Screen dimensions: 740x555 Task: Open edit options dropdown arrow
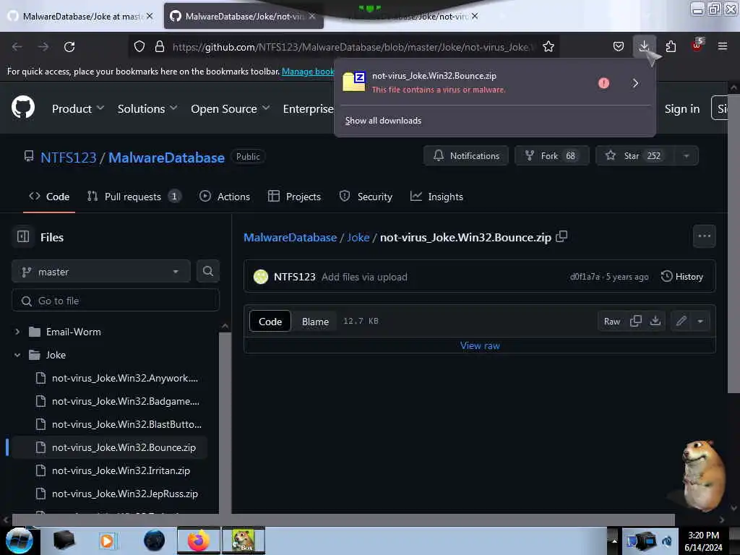(x=700, y=321)
